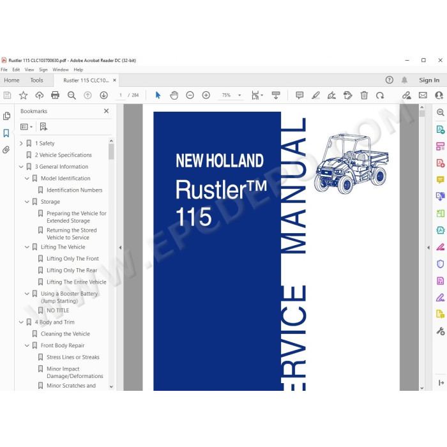The height and width of the screenshot is (447, 447).
Task: Open the Sign menu
Action: pos(43,70)
